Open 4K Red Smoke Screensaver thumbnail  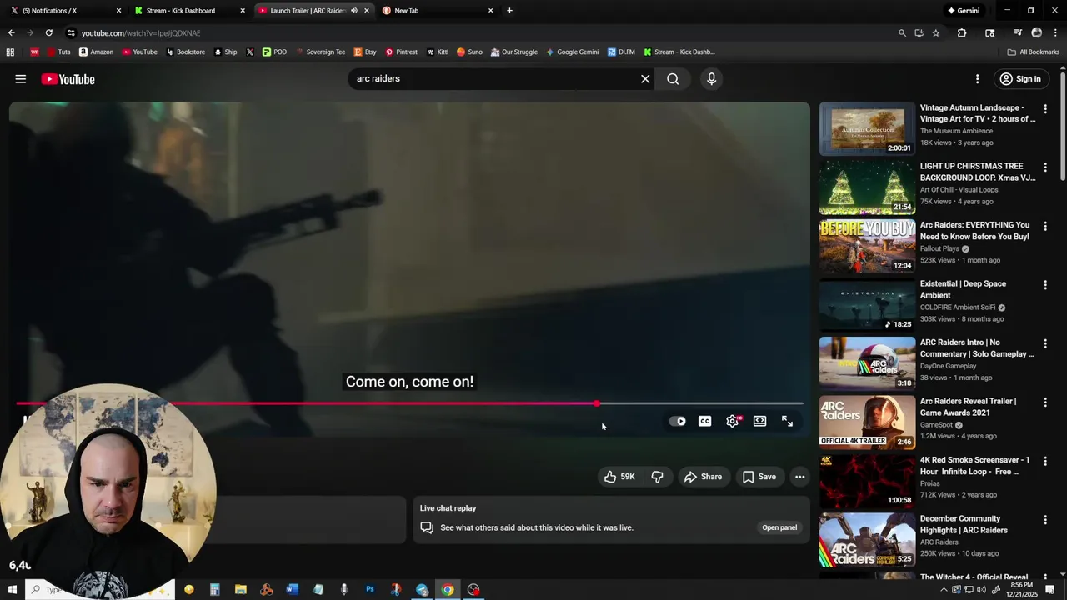(x=867, y=481)
